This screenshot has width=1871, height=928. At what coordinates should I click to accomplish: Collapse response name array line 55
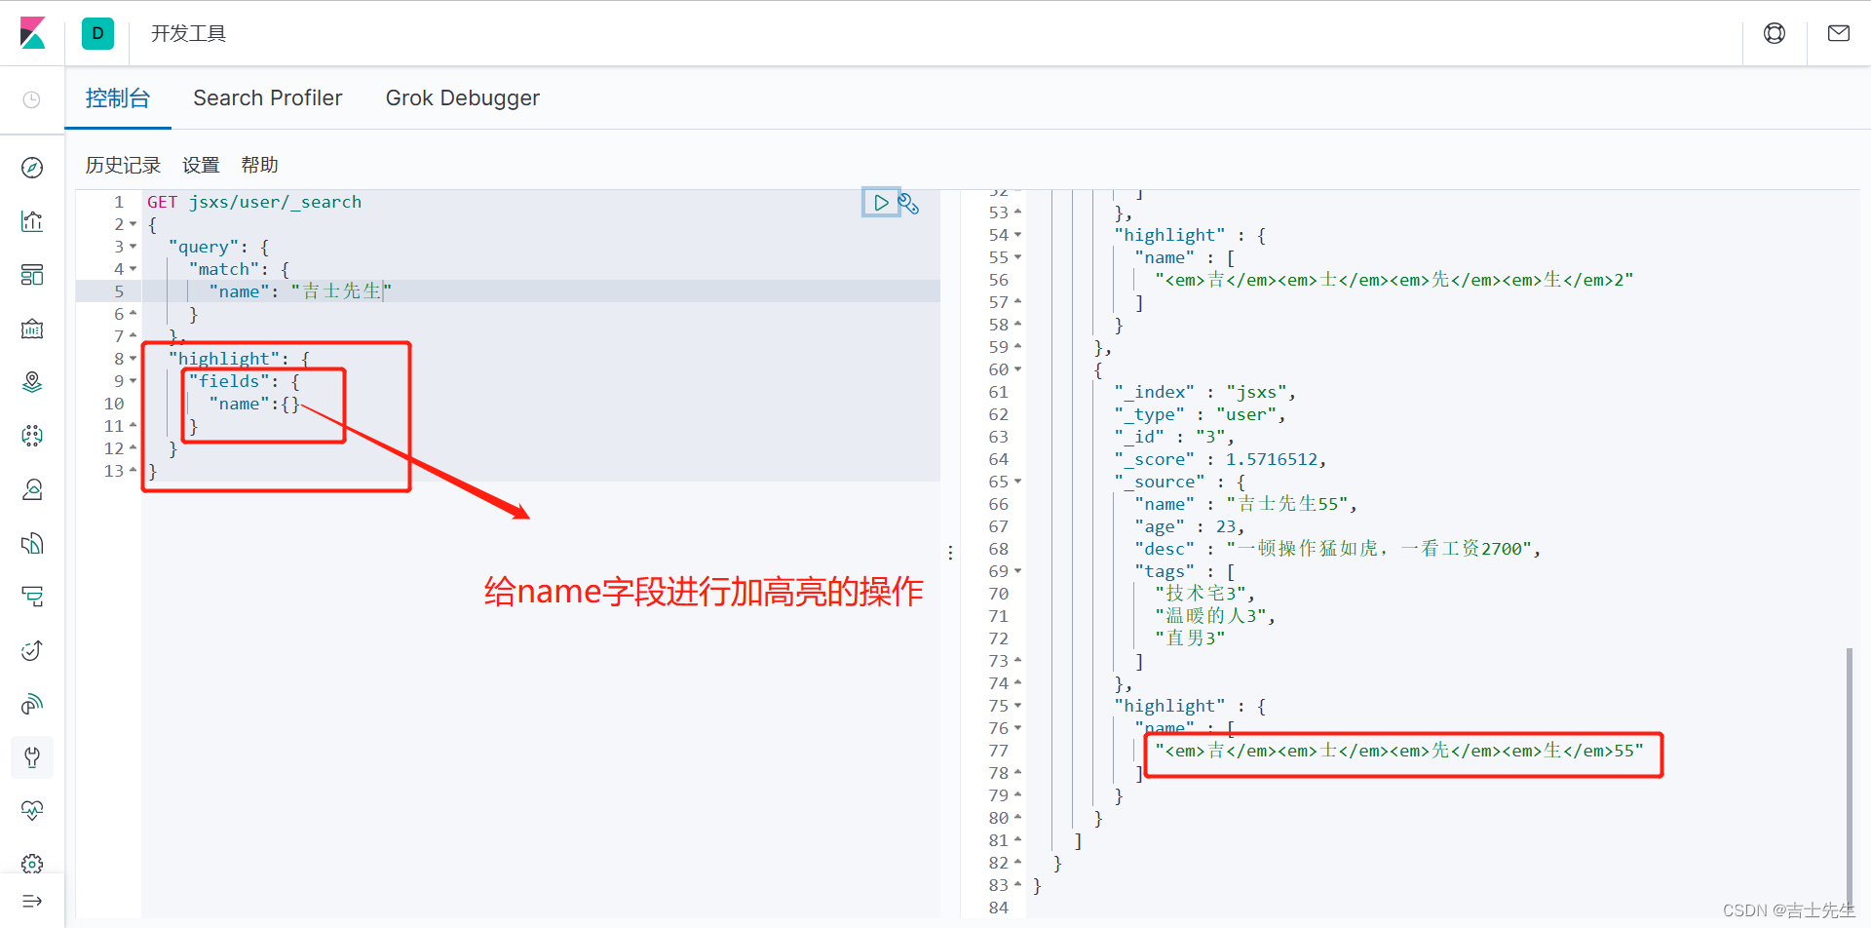[1018, 257]
